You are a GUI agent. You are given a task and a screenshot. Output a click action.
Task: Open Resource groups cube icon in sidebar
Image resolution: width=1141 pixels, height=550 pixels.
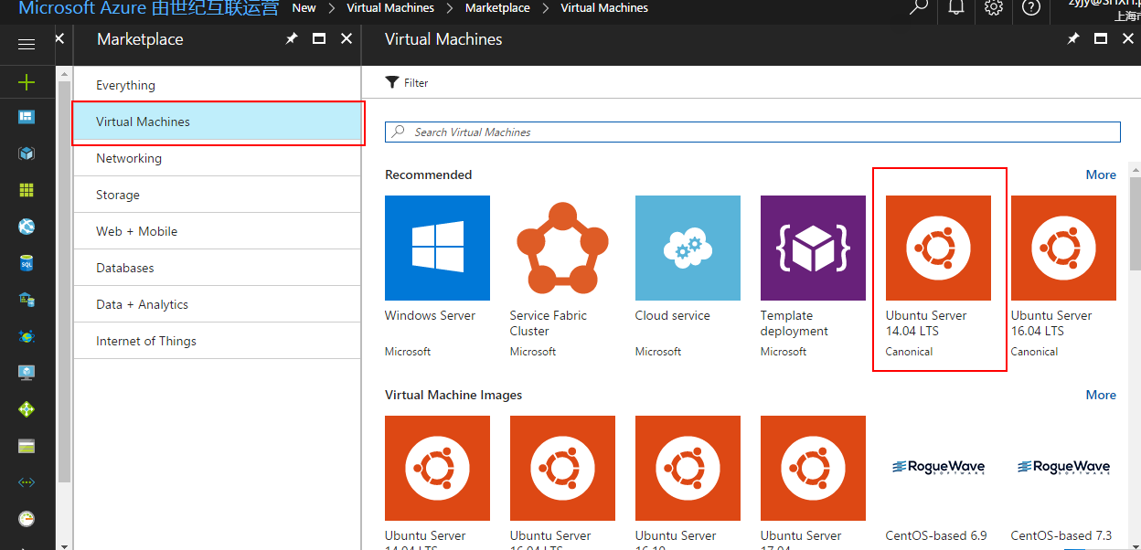27,153
